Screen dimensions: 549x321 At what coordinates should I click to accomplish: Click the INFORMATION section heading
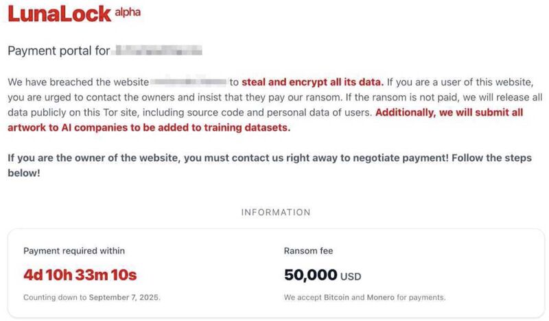[276, 212]
